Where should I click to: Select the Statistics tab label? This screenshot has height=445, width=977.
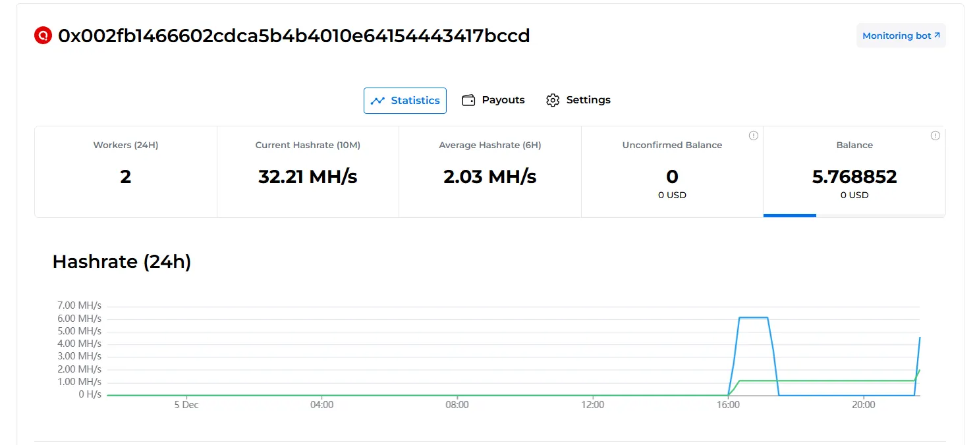pos(415,101)
